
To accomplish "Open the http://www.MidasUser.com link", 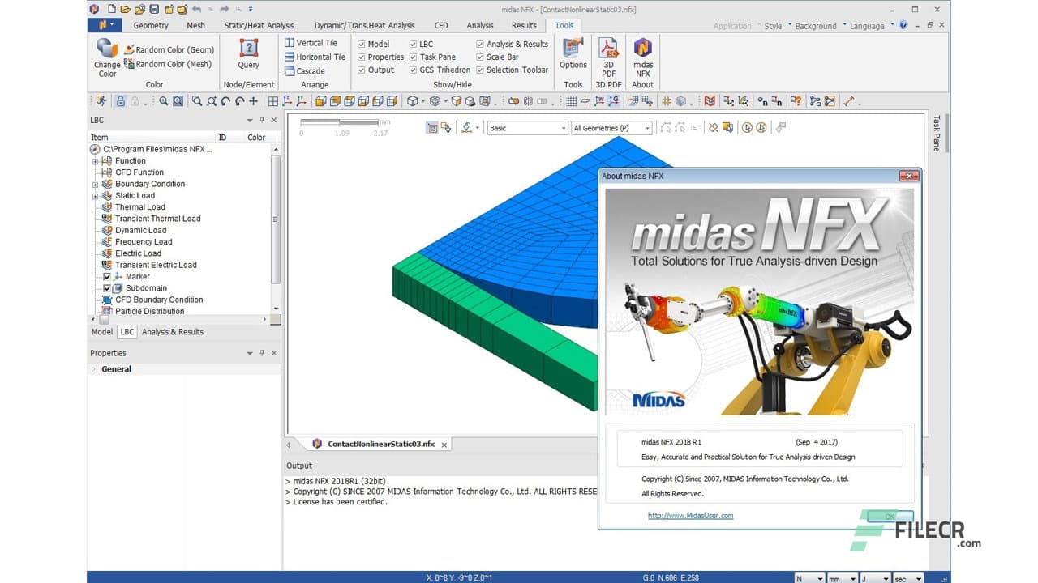I will tap(691, 516).
